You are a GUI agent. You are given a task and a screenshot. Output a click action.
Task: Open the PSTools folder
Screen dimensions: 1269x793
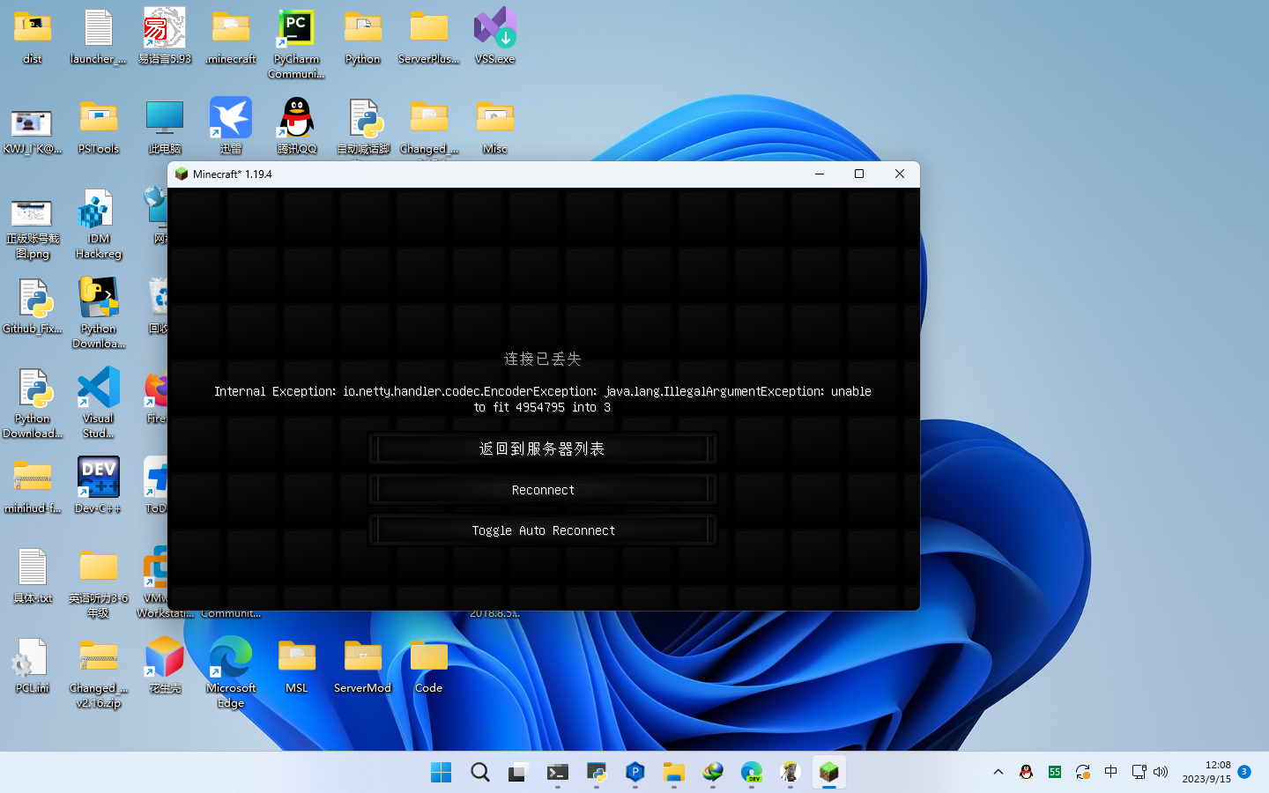(x=99, y=128)
